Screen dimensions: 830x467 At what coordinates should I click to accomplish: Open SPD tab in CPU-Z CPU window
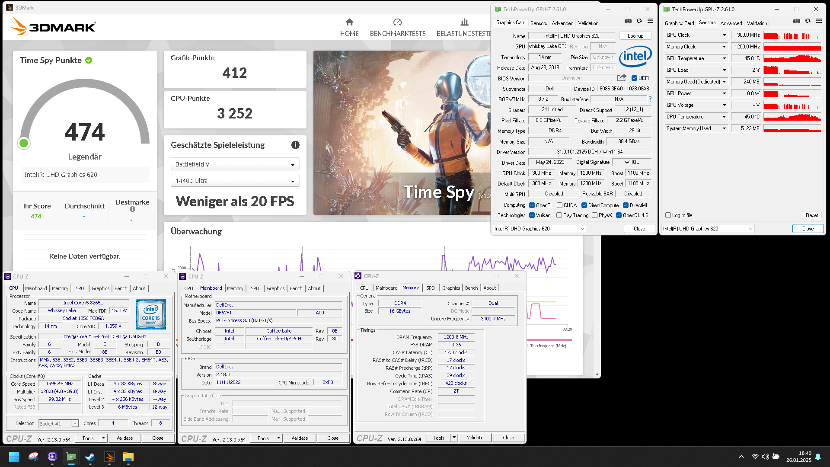click(80, 288)
